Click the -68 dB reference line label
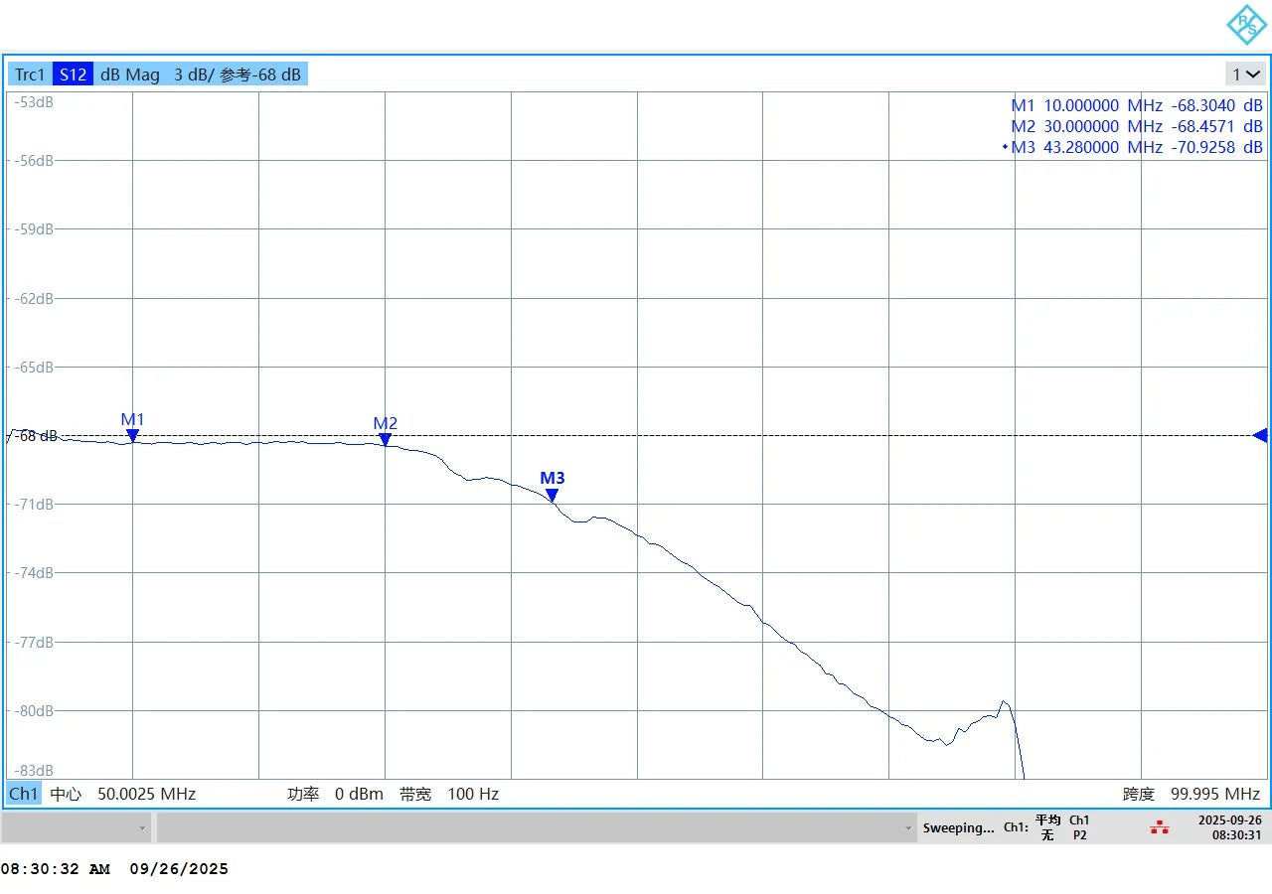The height and width of the screenshot is (894, 1272). (36, 435)
